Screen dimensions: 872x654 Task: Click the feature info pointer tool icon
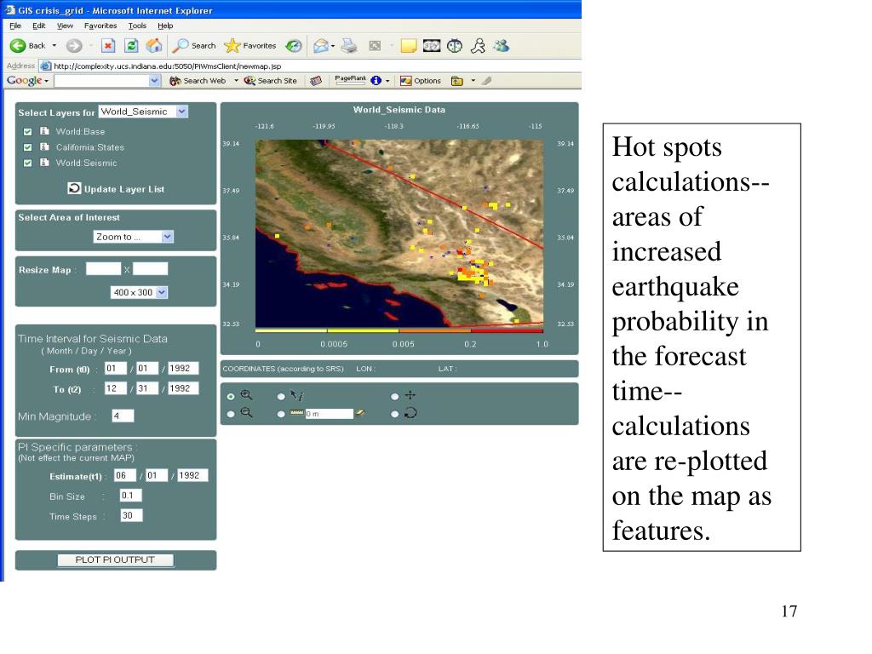(296, 395)
